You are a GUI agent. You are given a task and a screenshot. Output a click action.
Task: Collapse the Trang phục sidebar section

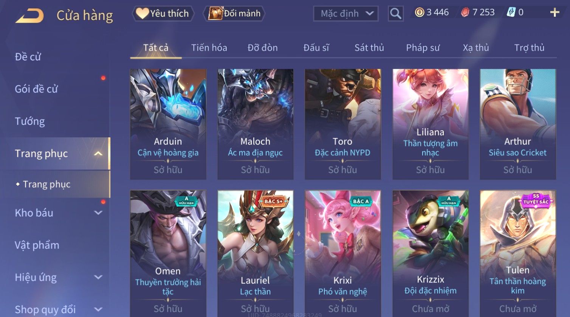coord(98,154)
